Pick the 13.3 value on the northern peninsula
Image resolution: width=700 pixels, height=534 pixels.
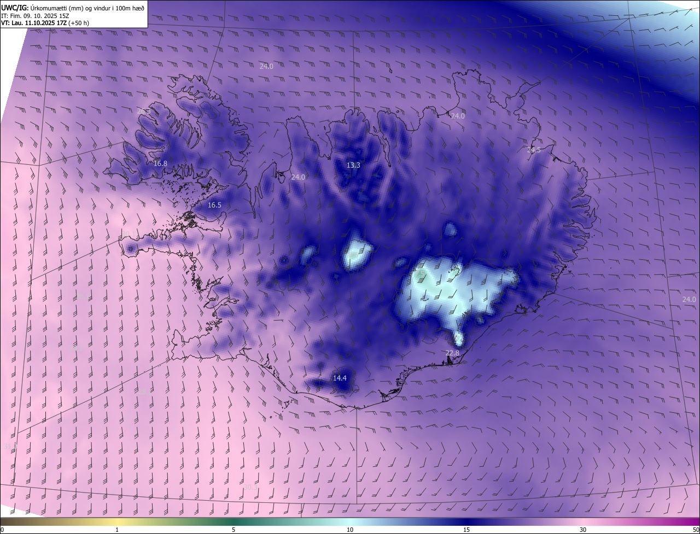[353, 165]
